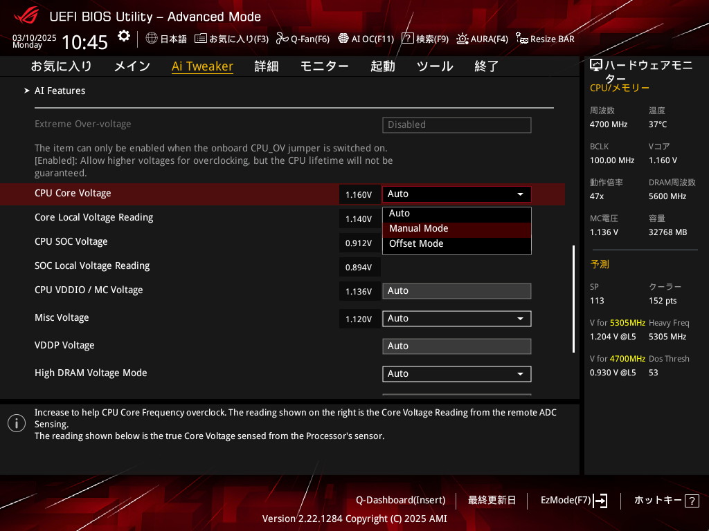Open the 詳細 tab
709x531 pixels.
point(267,66)
